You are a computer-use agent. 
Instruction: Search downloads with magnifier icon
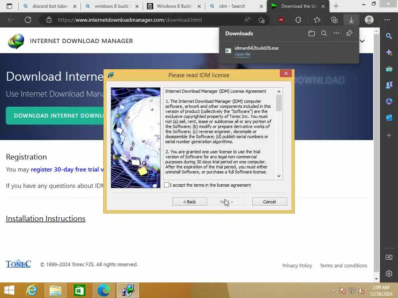324,33
